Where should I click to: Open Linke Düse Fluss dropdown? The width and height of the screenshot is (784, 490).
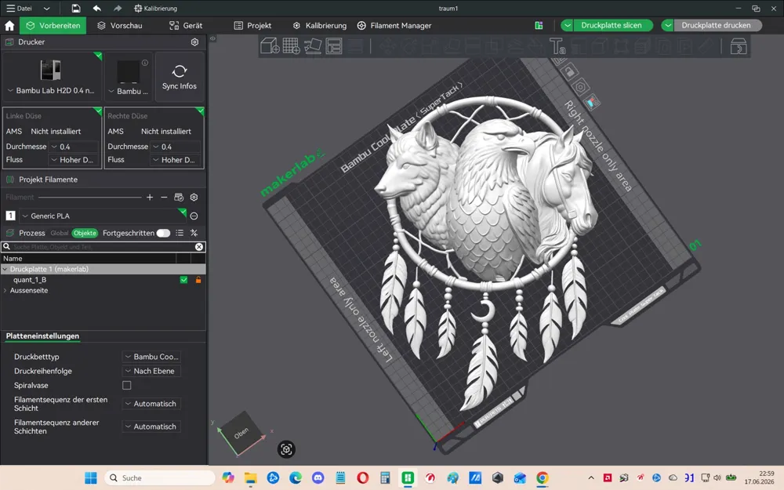(74, 160)
